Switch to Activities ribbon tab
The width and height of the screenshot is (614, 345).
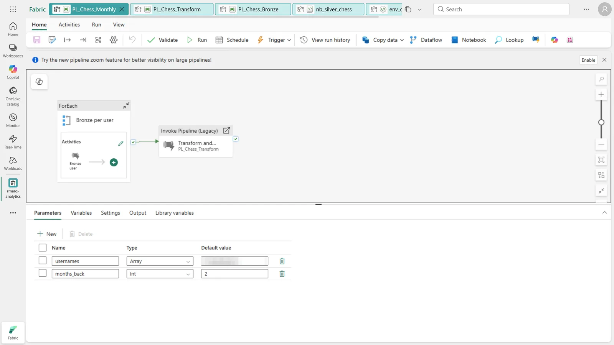(x=69, y=25)
